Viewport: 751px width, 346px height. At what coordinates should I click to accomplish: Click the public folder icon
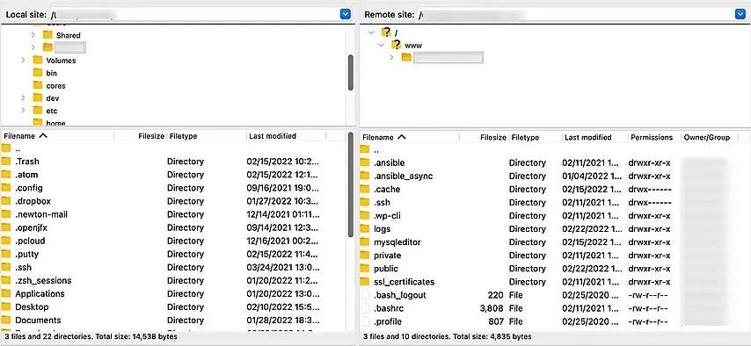[x=365, y=269]
